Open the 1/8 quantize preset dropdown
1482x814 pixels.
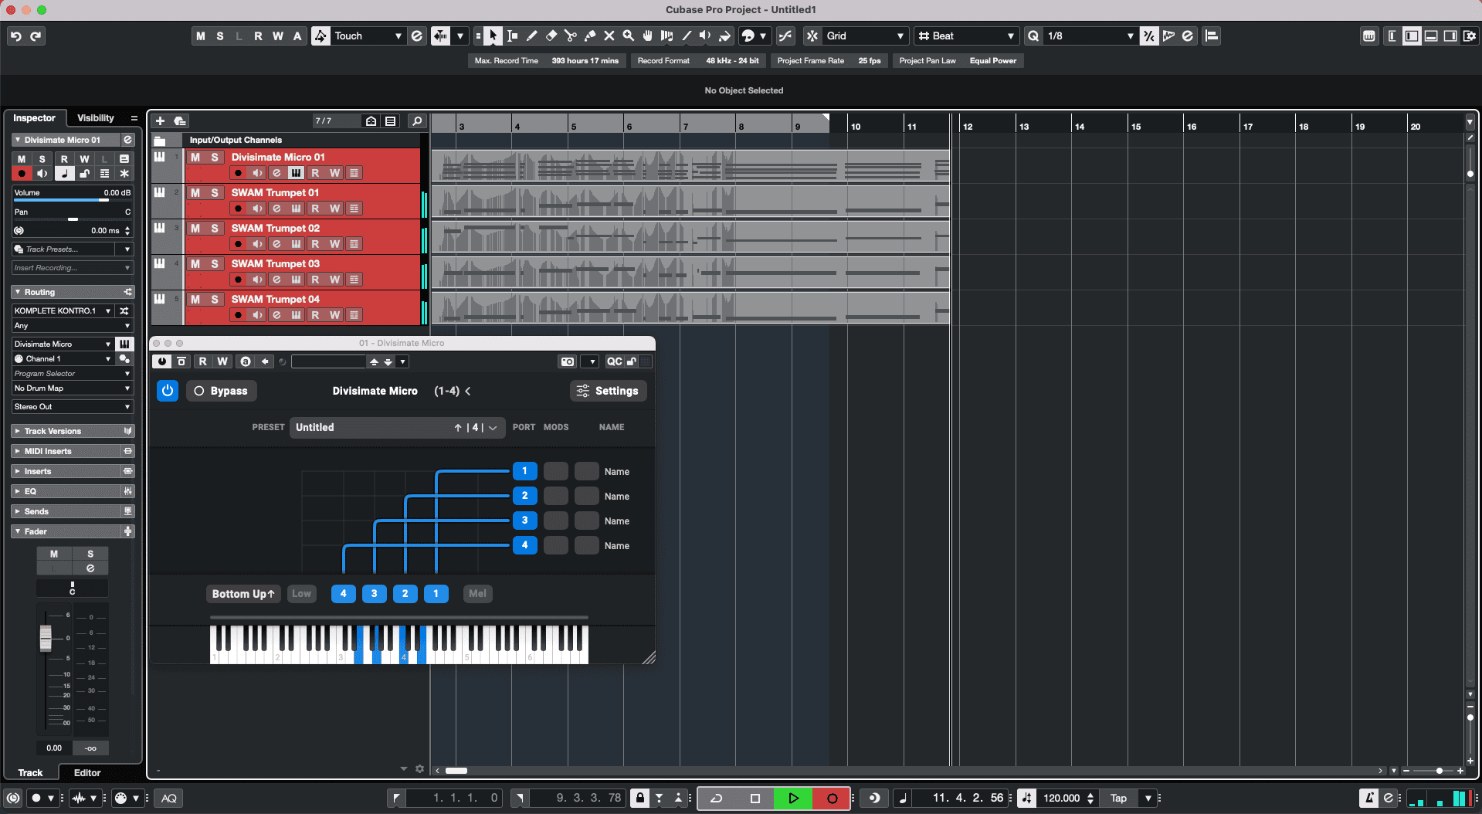click(x=1090, y=36)
